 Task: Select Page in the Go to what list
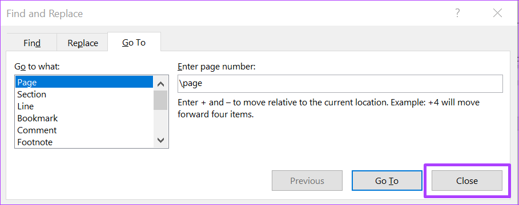(x=85, y=82)
